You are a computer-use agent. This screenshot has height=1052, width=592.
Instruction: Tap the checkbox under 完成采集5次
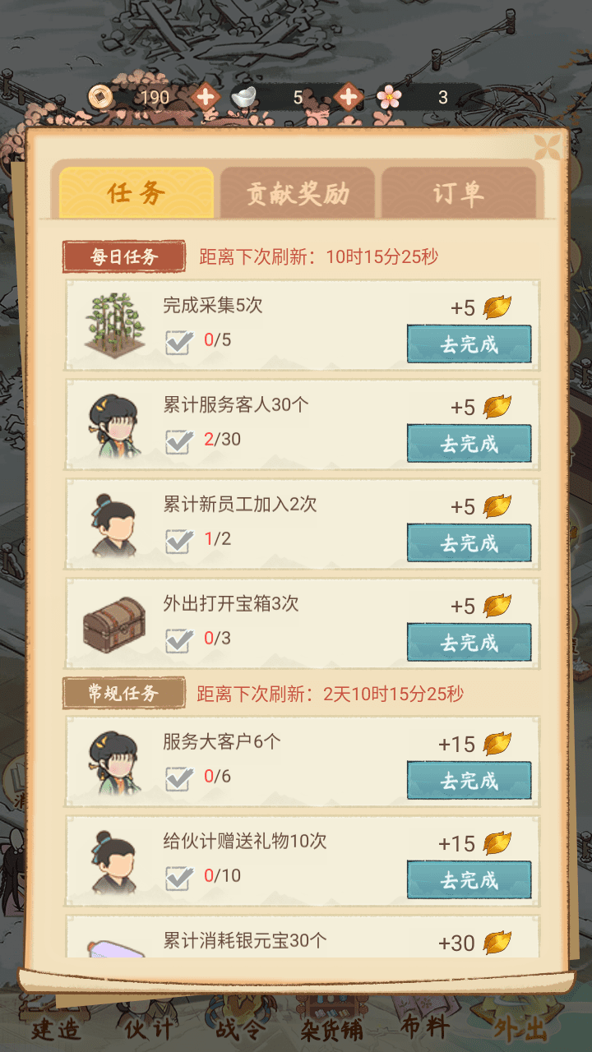point(178,342)
